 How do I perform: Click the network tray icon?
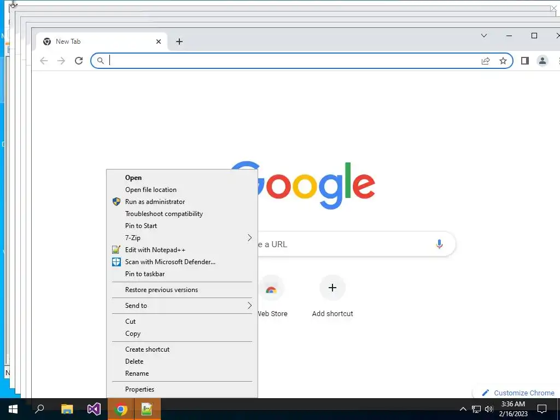click(476, 409)
